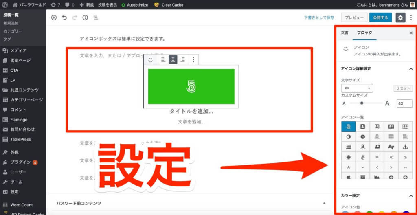417x215 pixels.
Task: Click the WordPress logo in admin bar
Action: pyautogui.click(x=4, y=5)
